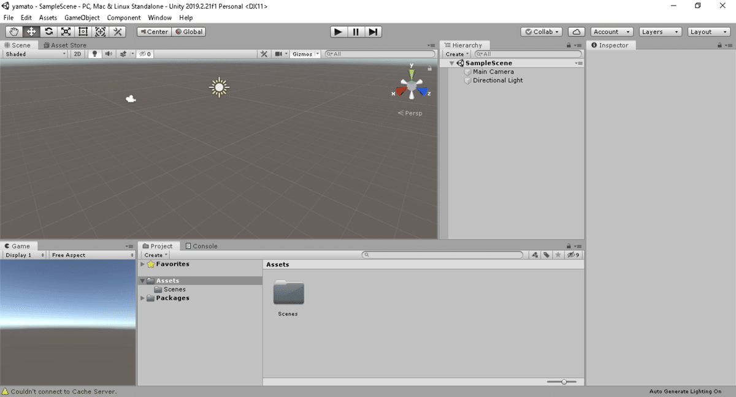This screenshot has width=736, height=397.
Task: Step one frame forward
Action: tap(373, 32)
